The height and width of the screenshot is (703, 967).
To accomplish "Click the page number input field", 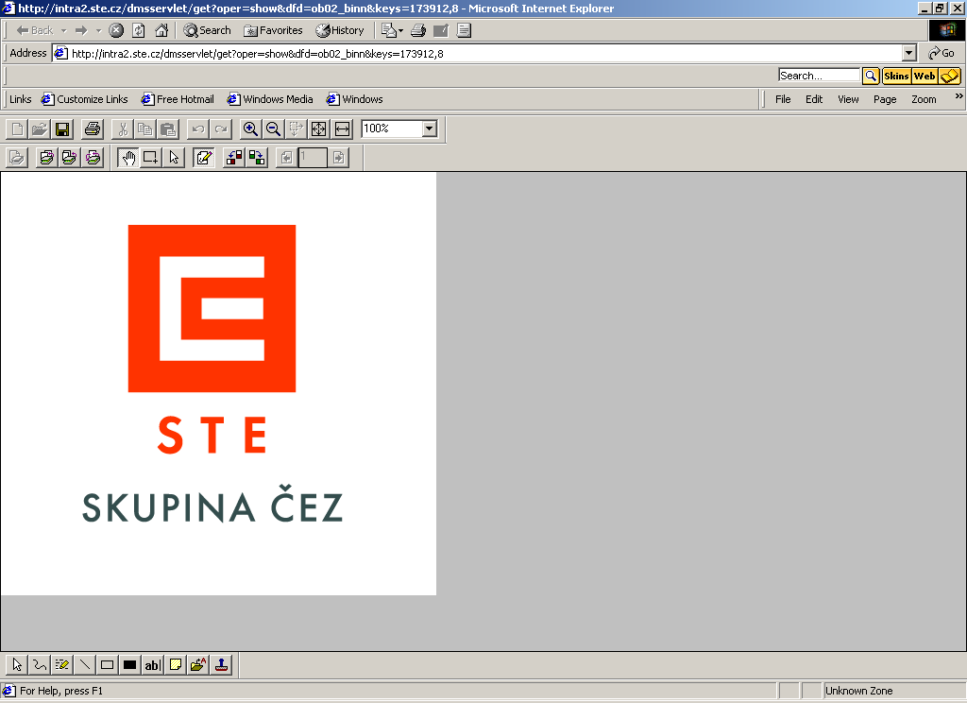I will (x=314, y=158).
